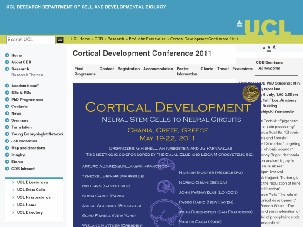Open the Travel tab

[x=223, y=69]
